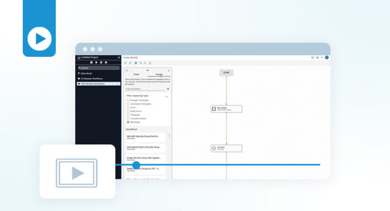This screenshot has height=211, width=390.
Task: Collapse the Filter Assets By Type section
Action: [167, 96]
